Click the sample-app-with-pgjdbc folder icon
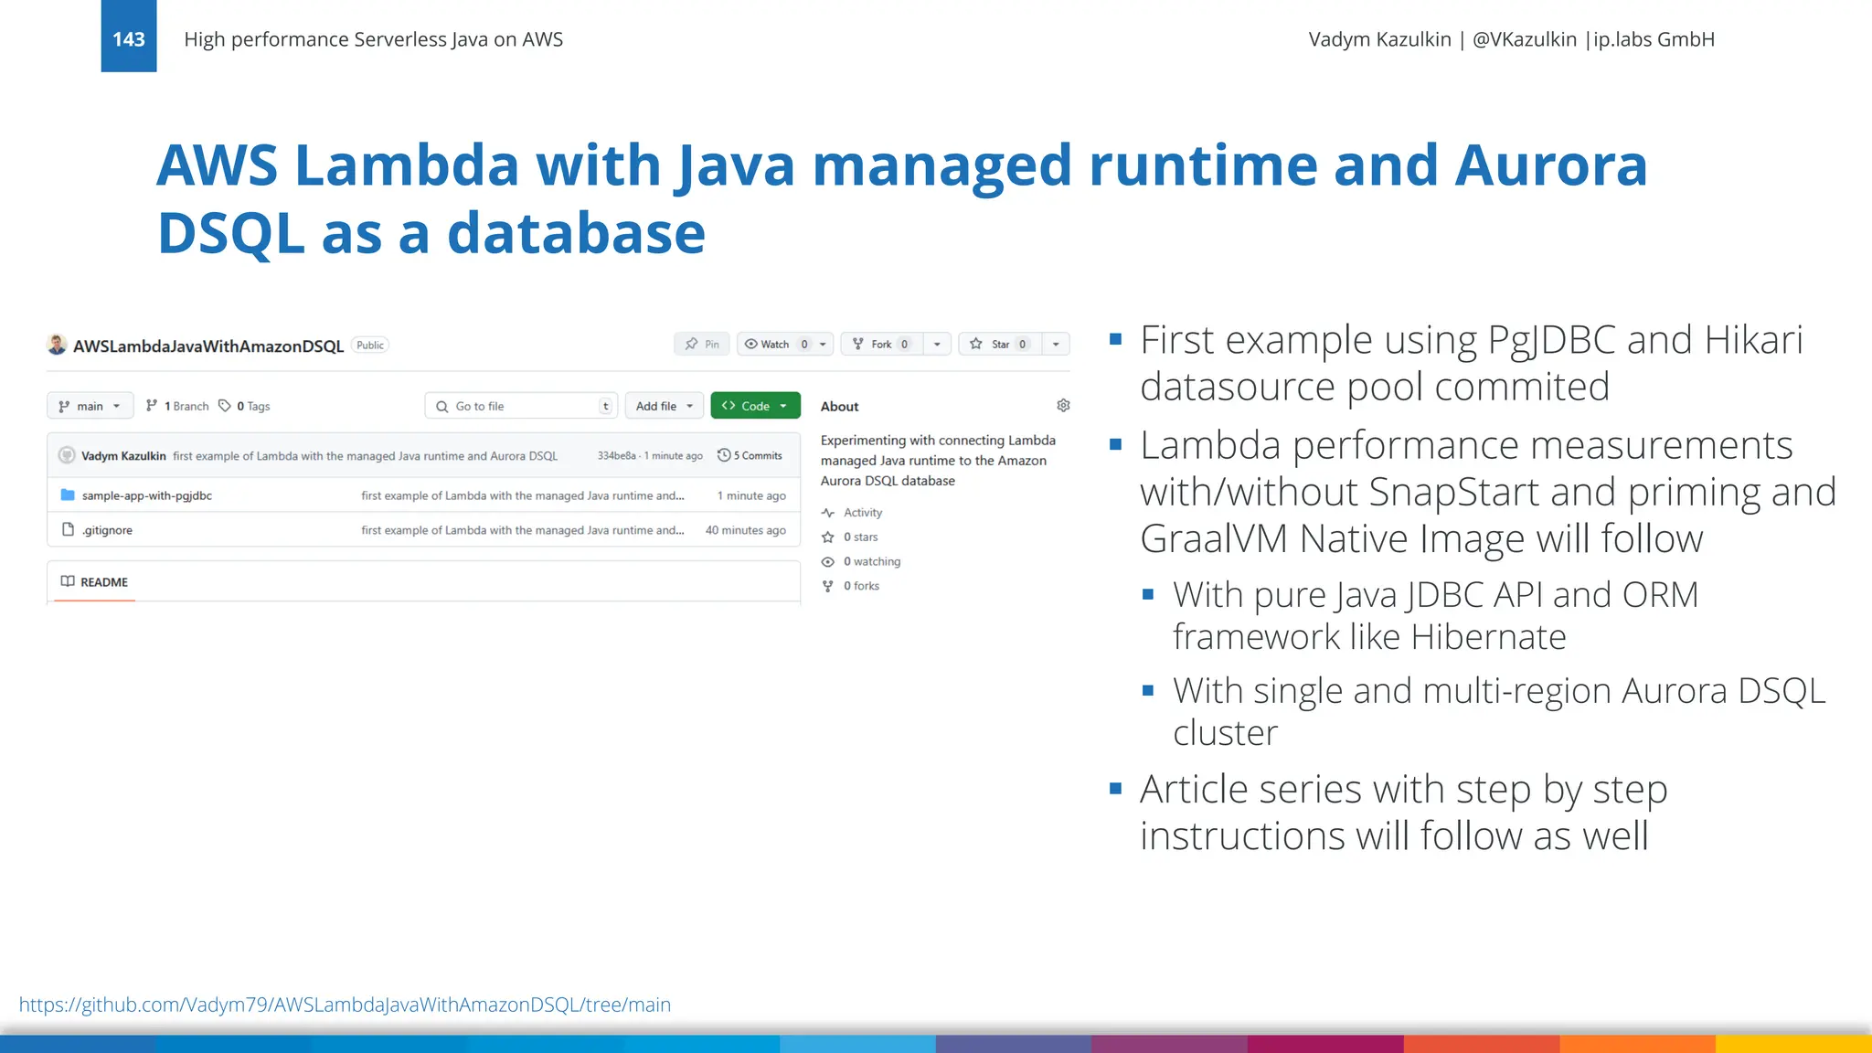Viewport: 1872px width, 1053px height. [x=68, y=495]
